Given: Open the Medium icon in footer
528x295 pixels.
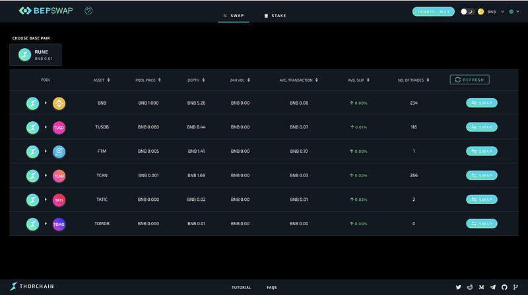Looking at the screenshot, I should [481, 287].
